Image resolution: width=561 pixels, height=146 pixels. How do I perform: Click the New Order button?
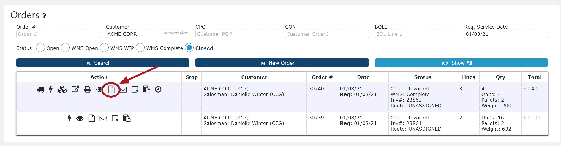[282, 63]
